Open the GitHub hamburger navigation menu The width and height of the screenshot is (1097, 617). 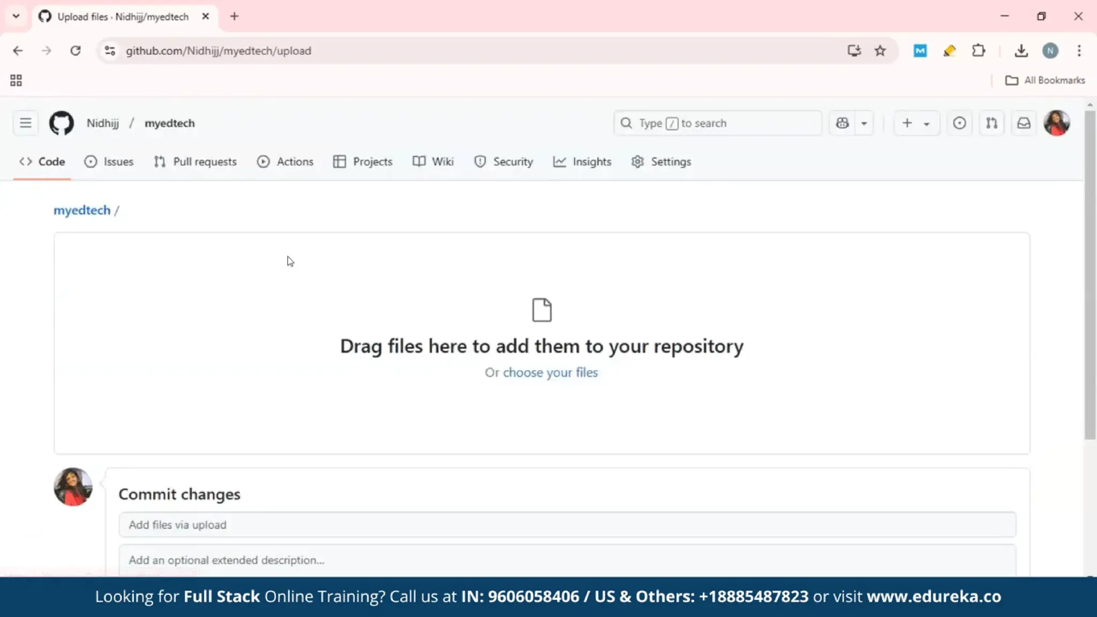click(25, 123)
